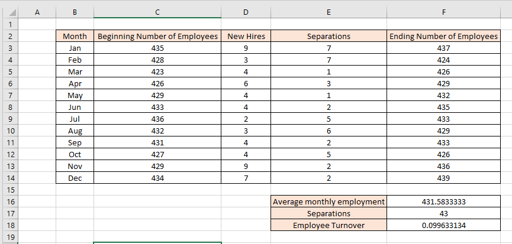Select the Jun month cell
Screen dimensions: 512x244
(75, 107)
